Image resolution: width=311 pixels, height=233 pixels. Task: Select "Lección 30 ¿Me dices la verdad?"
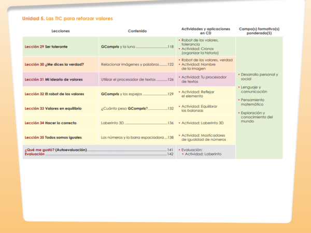(x=54, y=64)
